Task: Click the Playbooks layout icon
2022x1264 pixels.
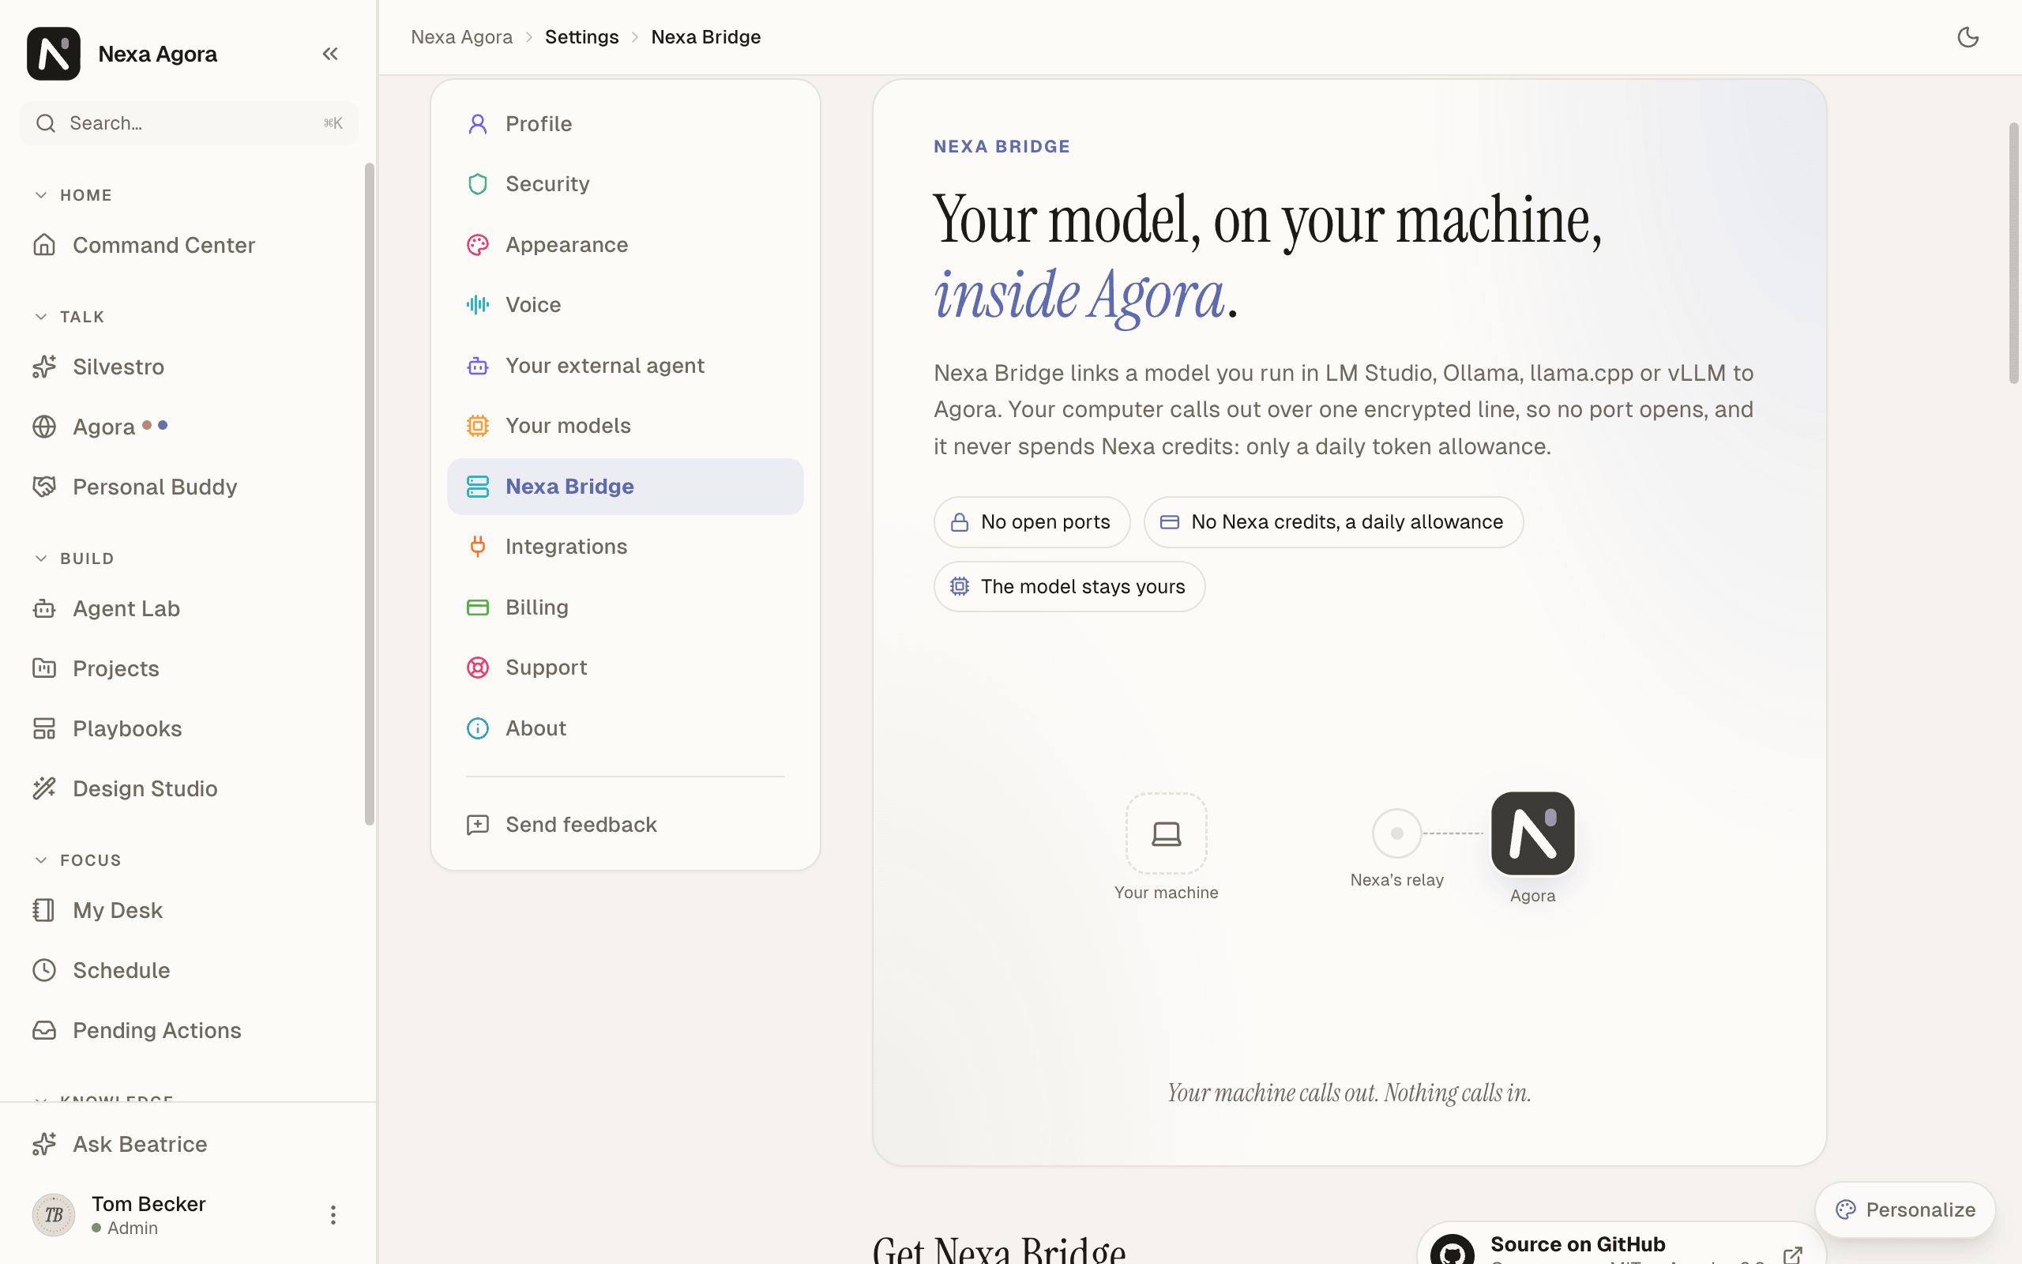Action: pos(44,729)
